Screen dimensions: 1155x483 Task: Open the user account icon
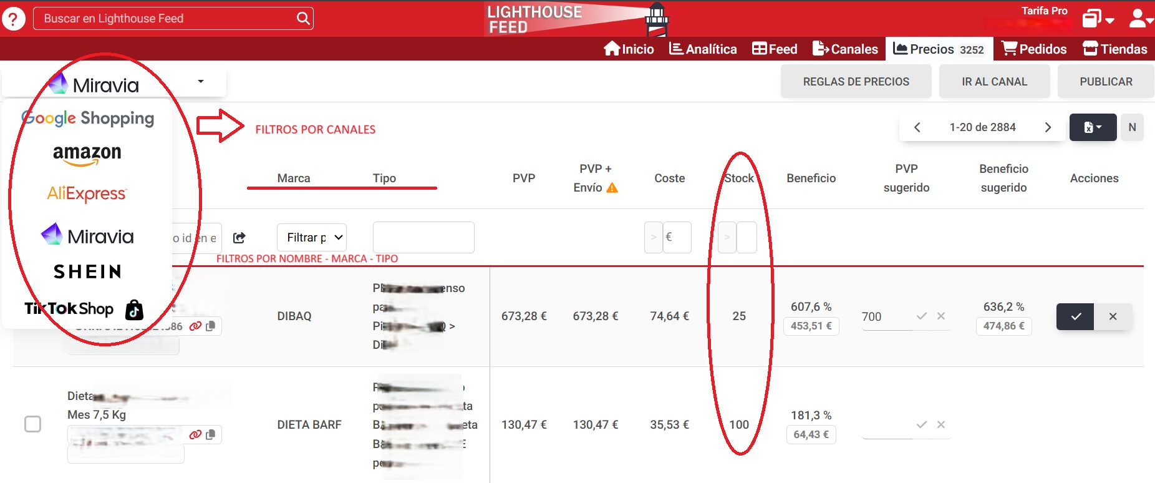(1136, 19)
